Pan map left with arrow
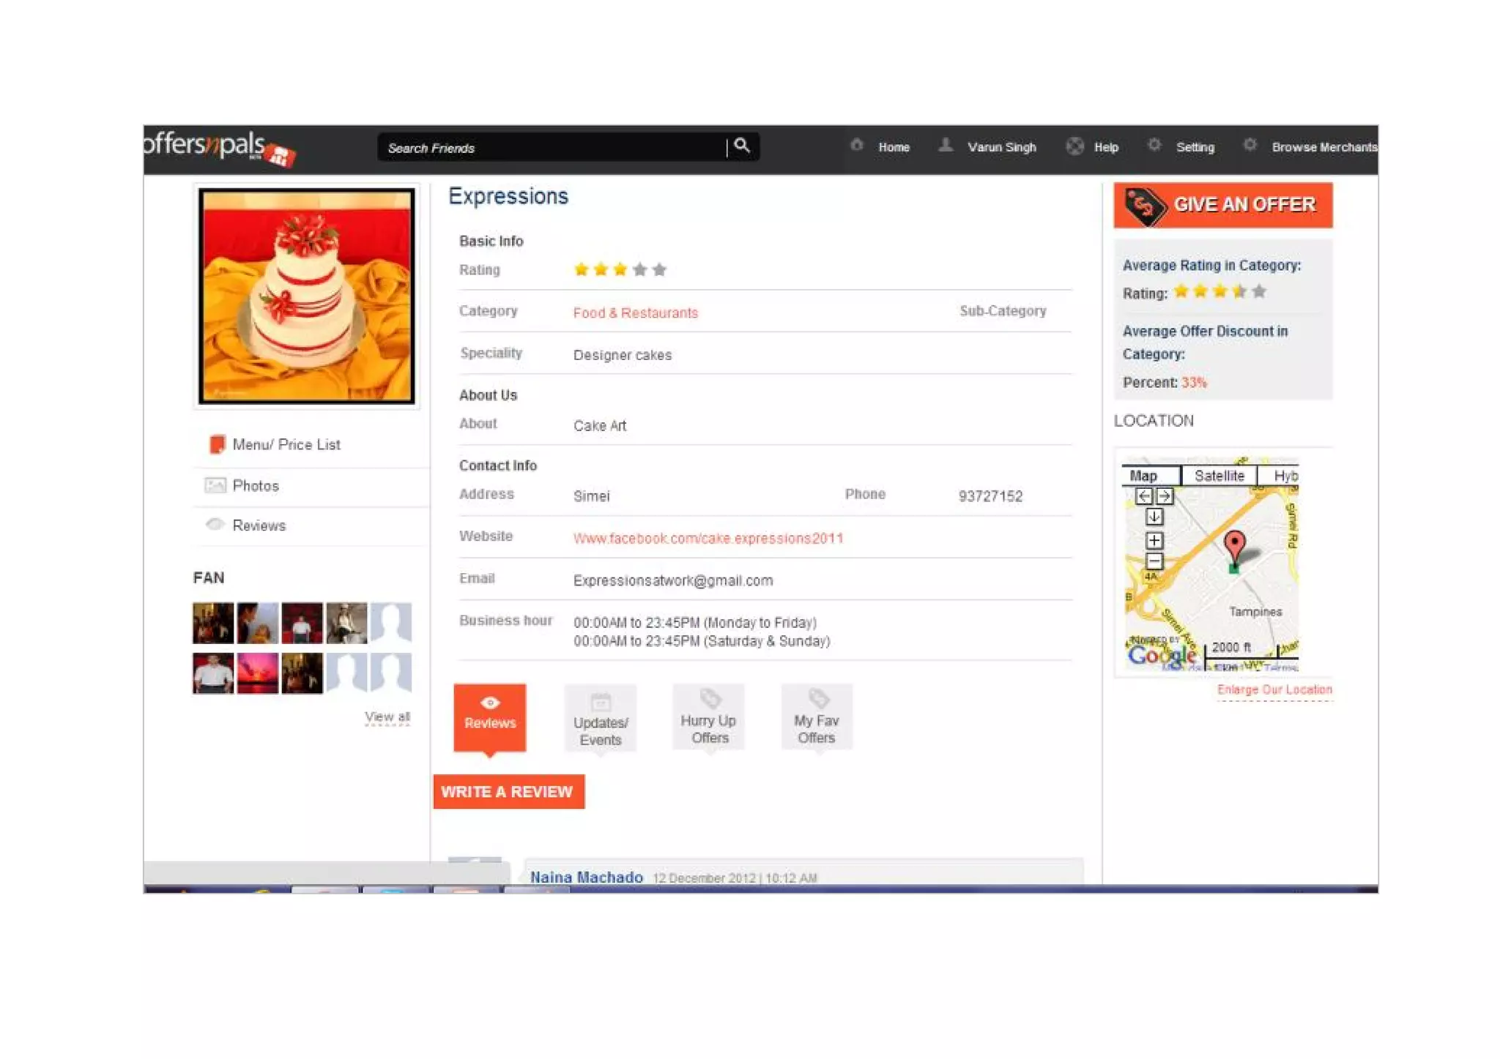 (x=1143, y=496)
